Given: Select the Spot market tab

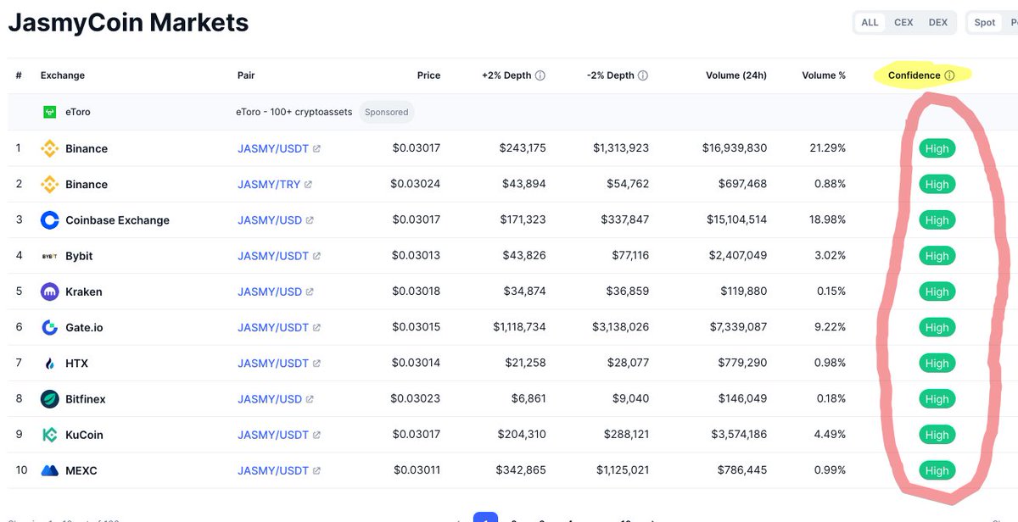Looking at the screenshot, I should (x=985, y=23).
